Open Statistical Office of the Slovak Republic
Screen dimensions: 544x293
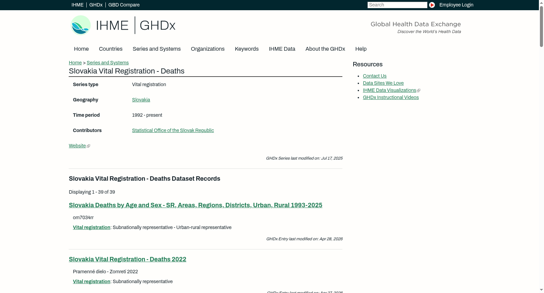[x=173, y=130]
